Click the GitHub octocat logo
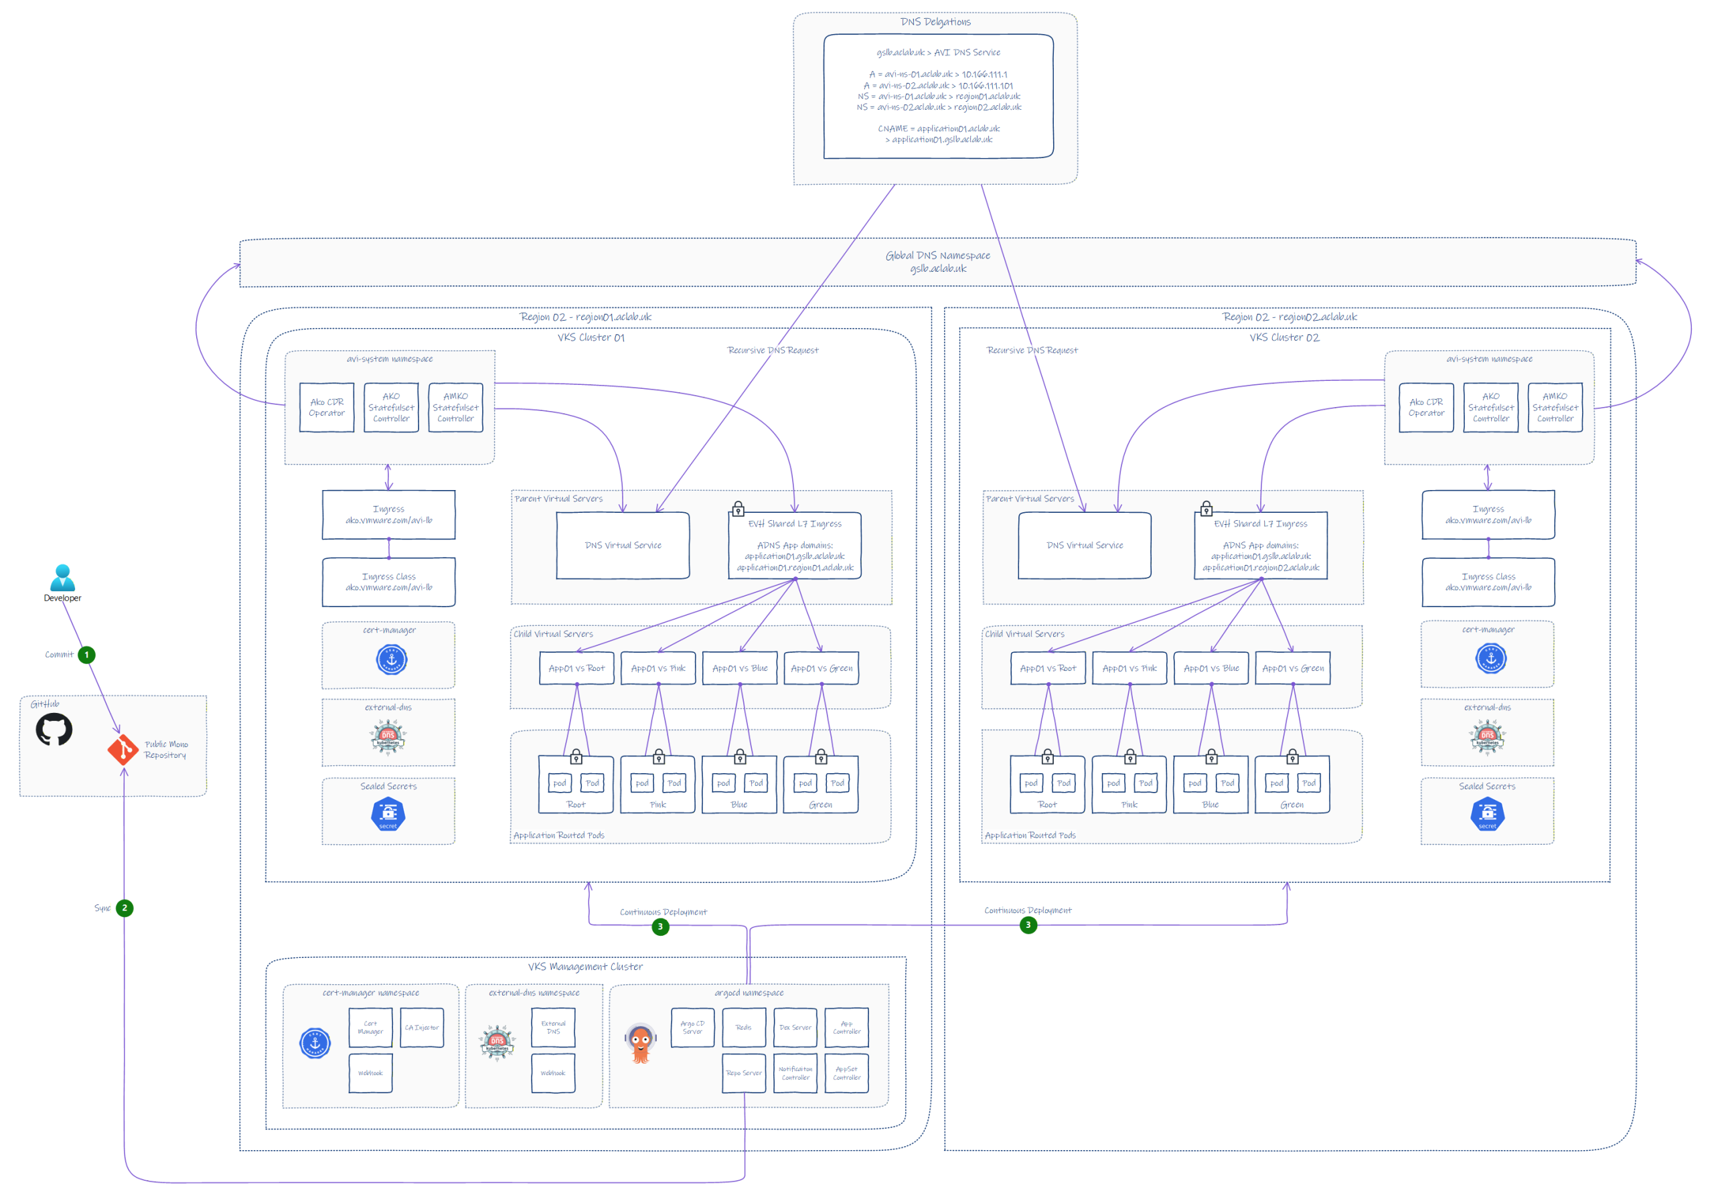The height and width of the screenshot is (1203, 1714). point(54,729)
